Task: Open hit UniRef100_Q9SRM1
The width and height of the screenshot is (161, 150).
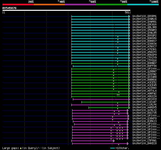Action: (x=144, y=16)
